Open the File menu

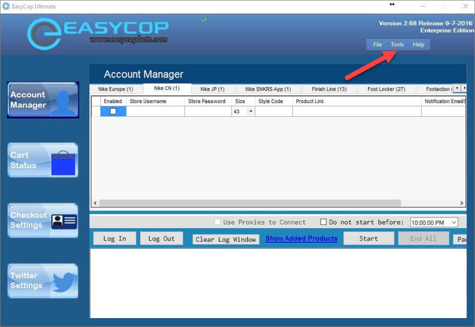[x=378, y=44]
